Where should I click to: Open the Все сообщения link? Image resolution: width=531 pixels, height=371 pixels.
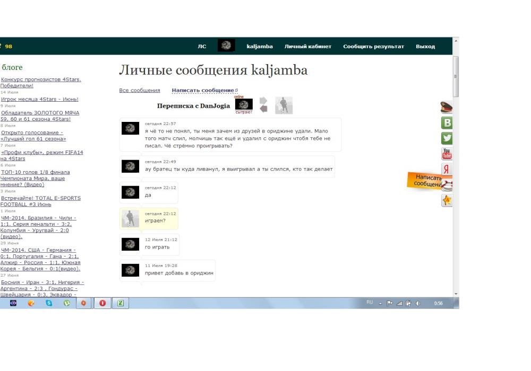tap(140, 91)
